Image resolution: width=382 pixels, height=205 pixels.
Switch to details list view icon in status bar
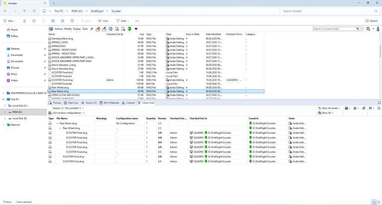tap(374, 202)
